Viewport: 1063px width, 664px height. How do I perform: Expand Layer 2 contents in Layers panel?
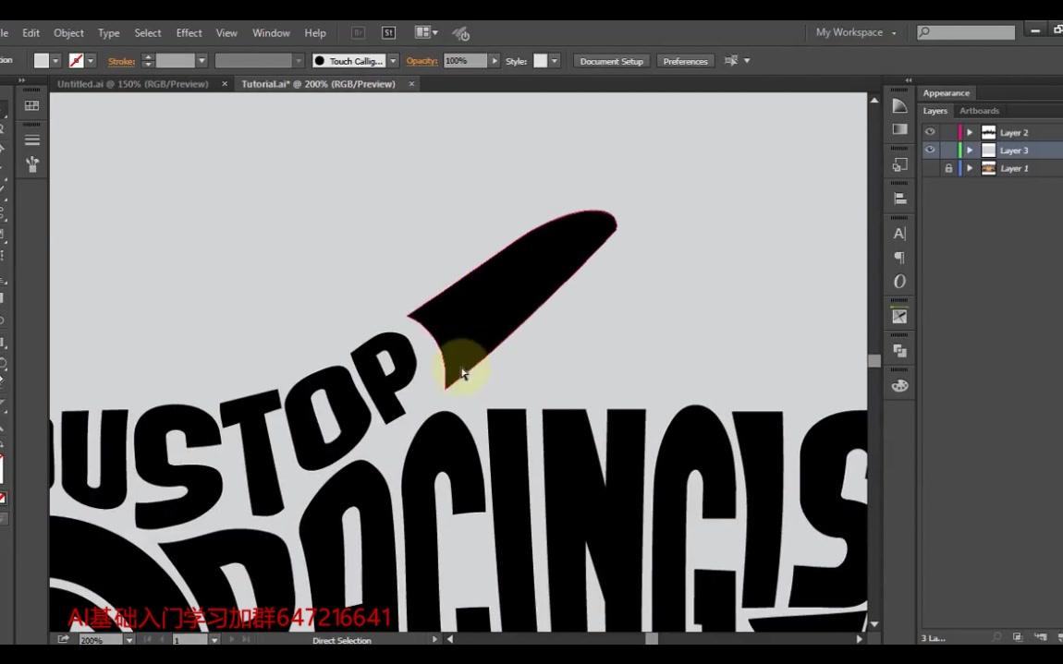pos(969,132)
